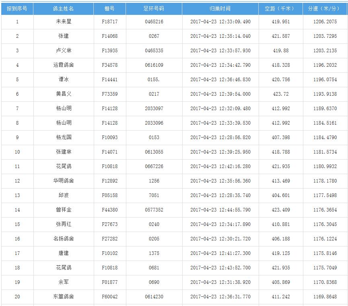Image resolution: width=348 pixels, height=306 pixels.
Task: Click the 空距（千米） column header
Action: coord(281,8)
